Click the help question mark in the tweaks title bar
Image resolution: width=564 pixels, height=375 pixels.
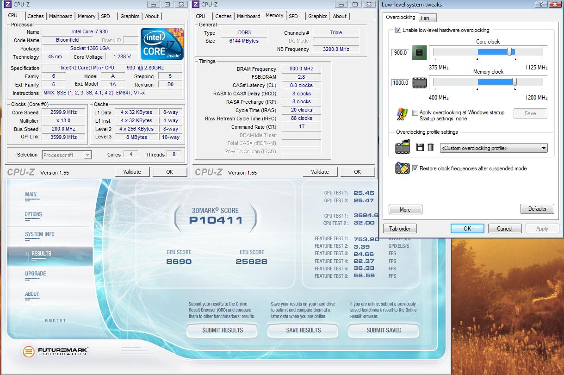(540, 4)
